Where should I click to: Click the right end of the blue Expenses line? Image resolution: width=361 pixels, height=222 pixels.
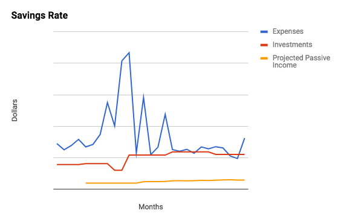point(244,138)
